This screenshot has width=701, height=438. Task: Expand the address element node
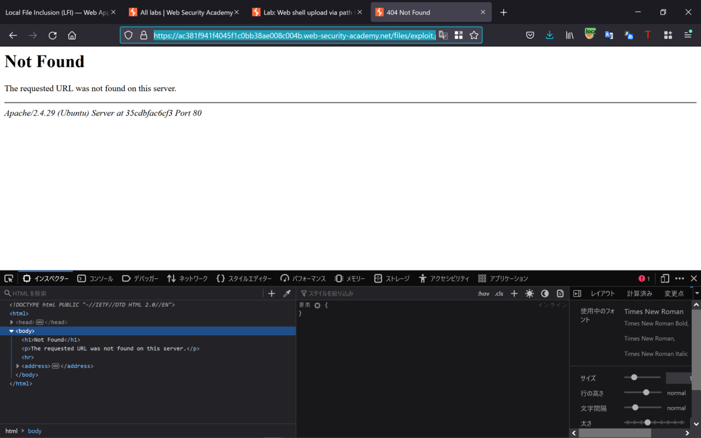coord(18,366)
